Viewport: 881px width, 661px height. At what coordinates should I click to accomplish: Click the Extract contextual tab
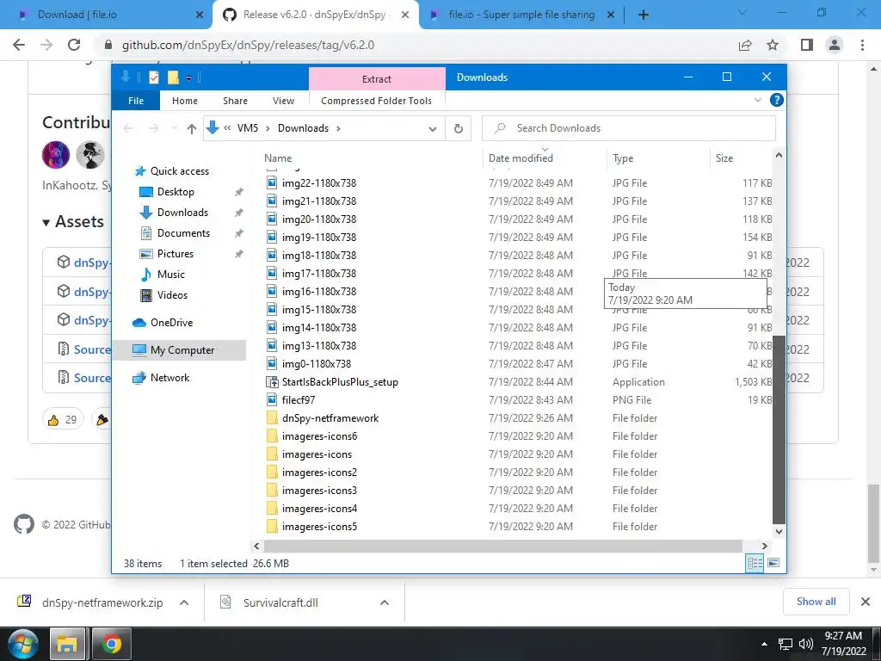[377, 78]
